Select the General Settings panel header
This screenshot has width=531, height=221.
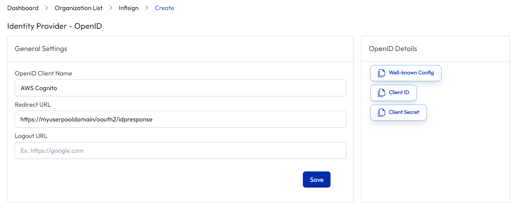point(41,49)
